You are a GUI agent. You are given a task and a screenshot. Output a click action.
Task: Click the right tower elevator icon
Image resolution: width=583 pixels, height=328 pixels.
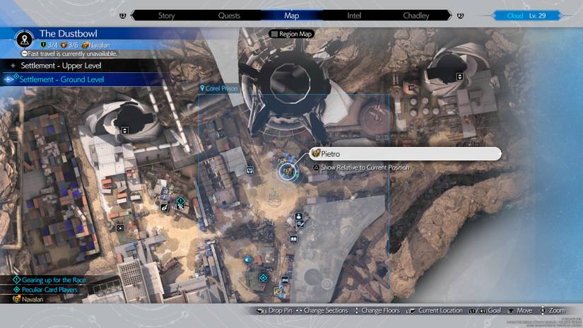459,76
